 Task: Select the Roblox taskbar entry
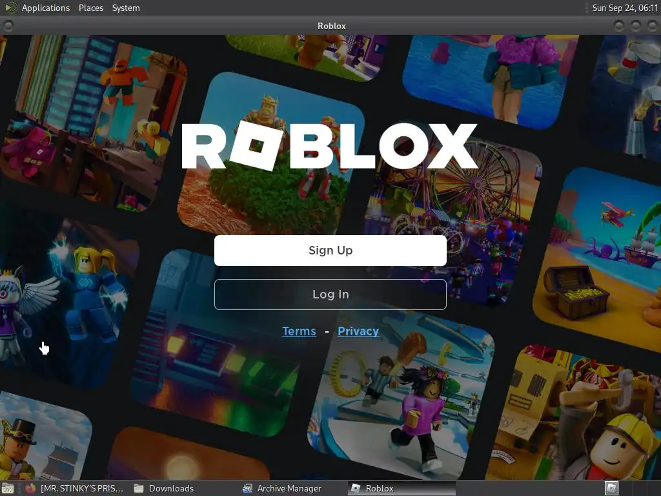[x=402, y=488]
